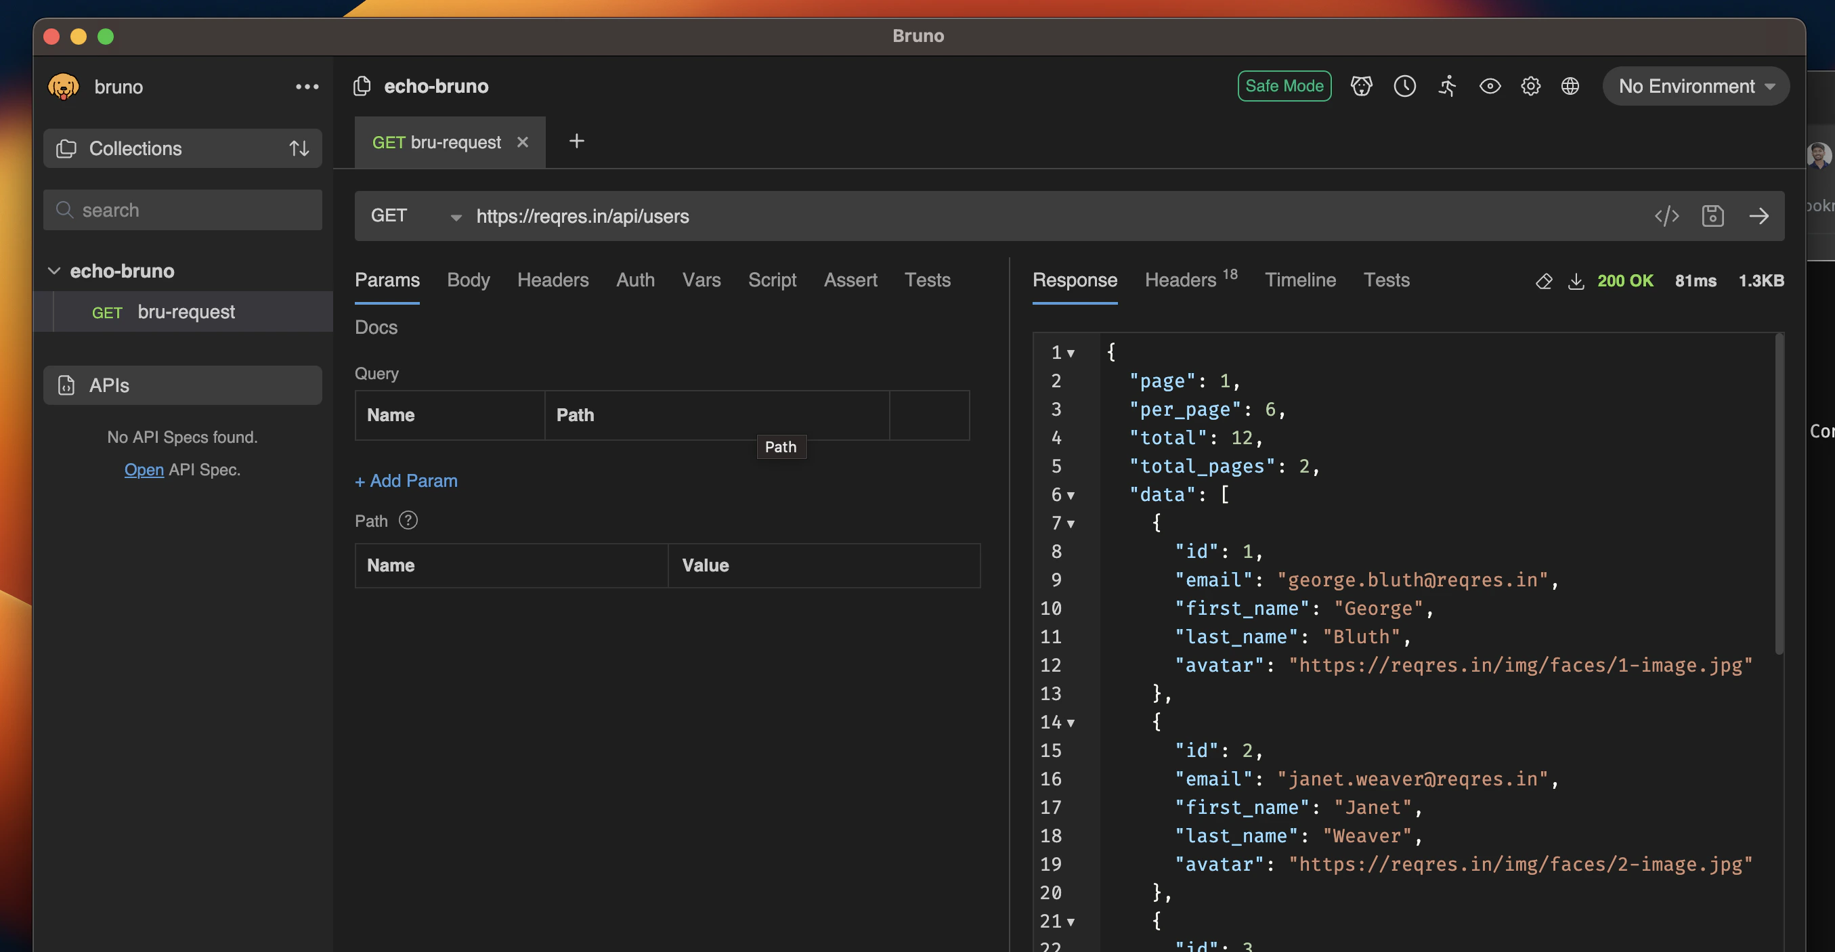Switch to the Headers request tab
Image resolution: width=1835 pixels, height=952 pixels.
(x=553, y=280)
